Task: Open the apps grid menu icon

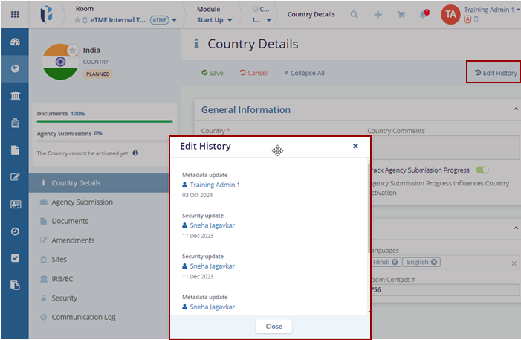Action: click(x=15, y=15)
